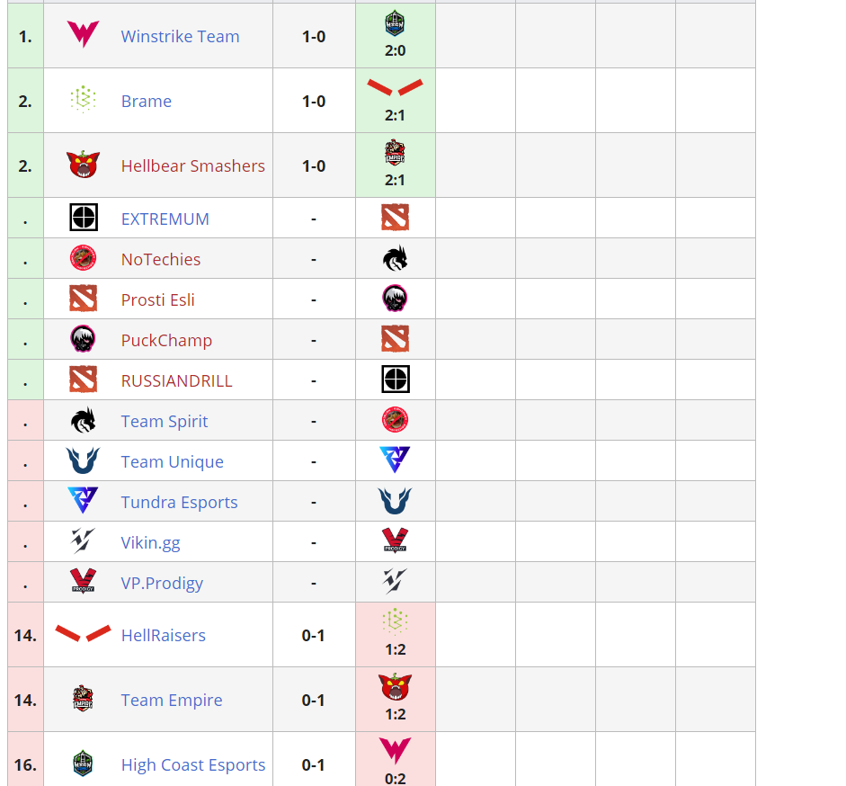Screen dimensions: 846x786
Task: Click the Team Unique logo beside its name
Action: click(x=83, y=461)
